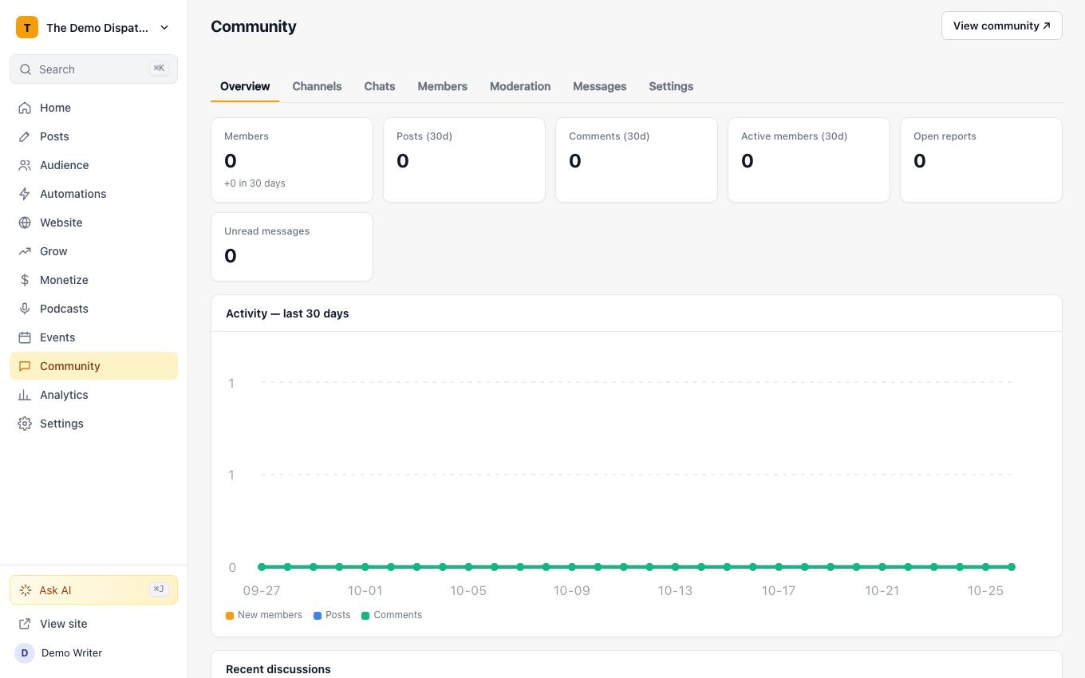Open the Members tab

pos(442,86)
